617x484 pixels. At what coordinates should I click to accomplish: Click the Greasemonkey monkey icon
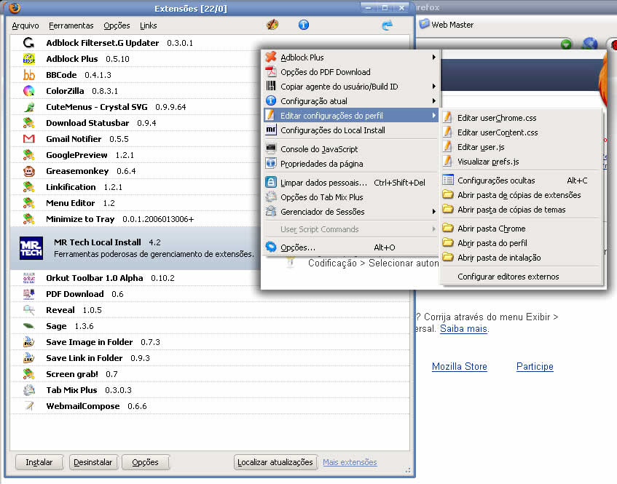click(28, 171)
